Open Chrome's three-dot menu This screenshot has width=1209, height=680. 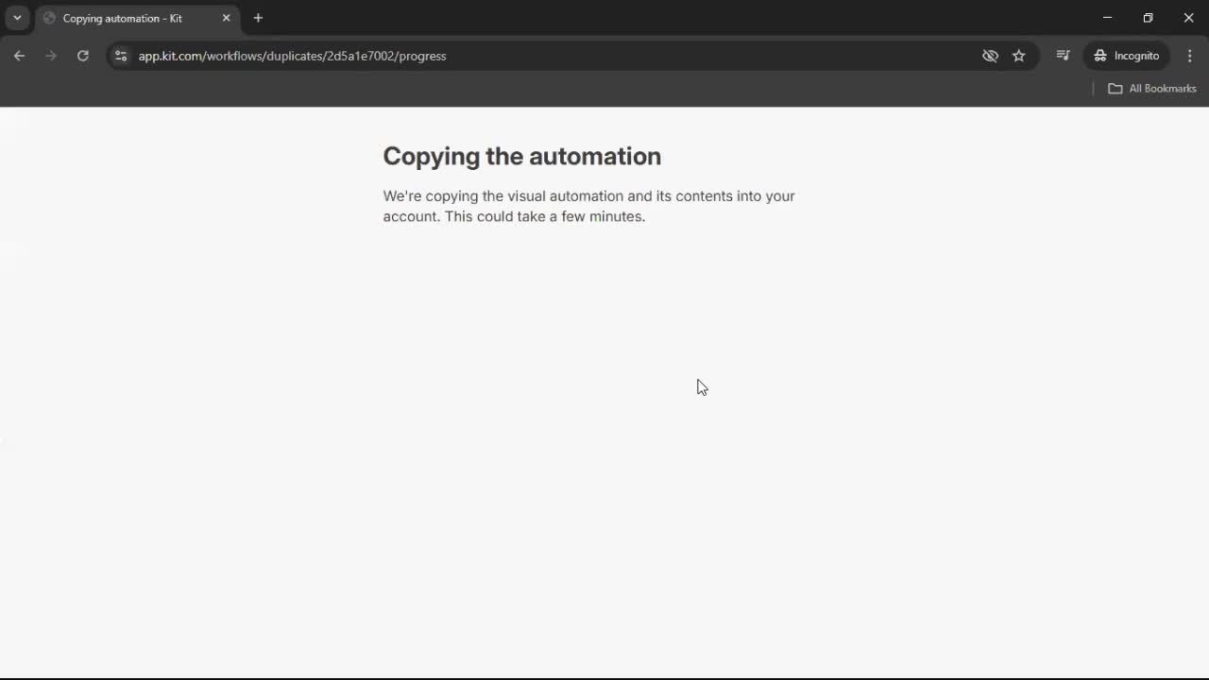(1189, 56)
